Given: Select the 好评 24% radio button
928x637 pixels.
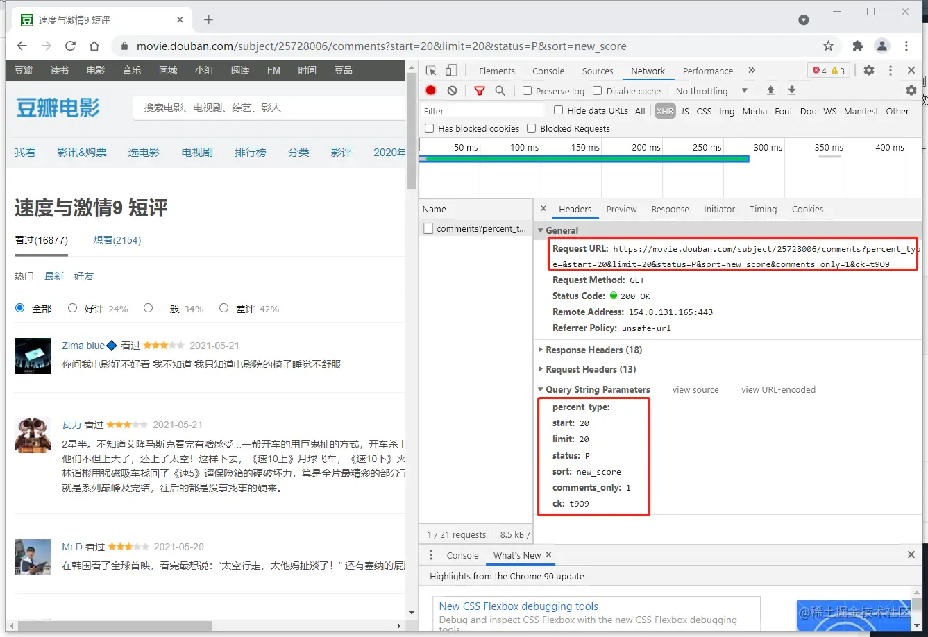Looking at the screenshot, I should tap(72, 308).
